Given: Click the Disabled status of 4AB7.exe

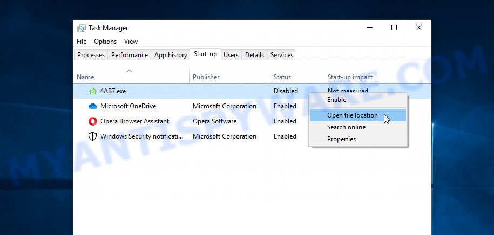Looking at the screenshot, I should pyautogui.click(x=286, y=91).
